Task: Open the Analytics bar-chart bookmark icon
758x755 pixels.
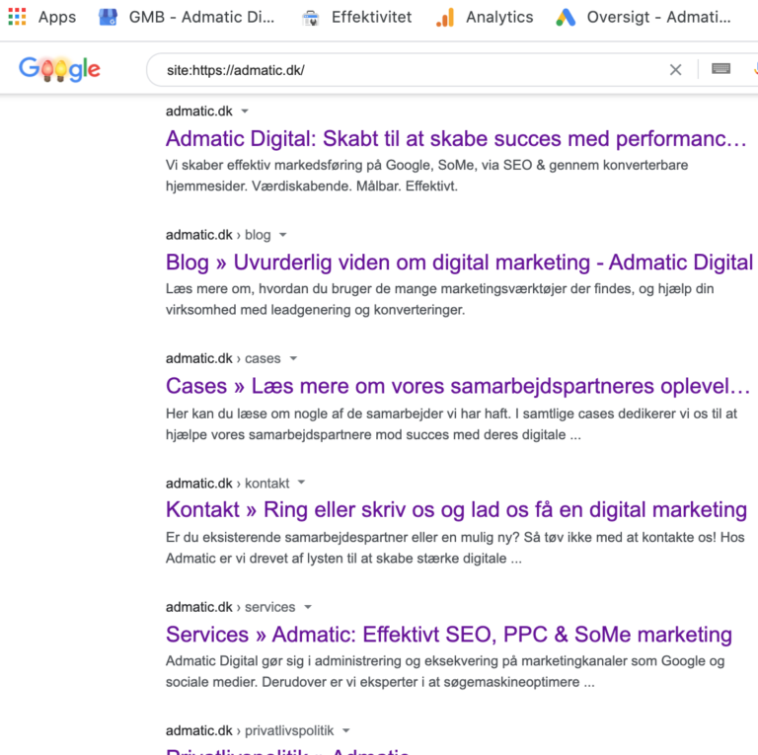Action: point(445,18)
